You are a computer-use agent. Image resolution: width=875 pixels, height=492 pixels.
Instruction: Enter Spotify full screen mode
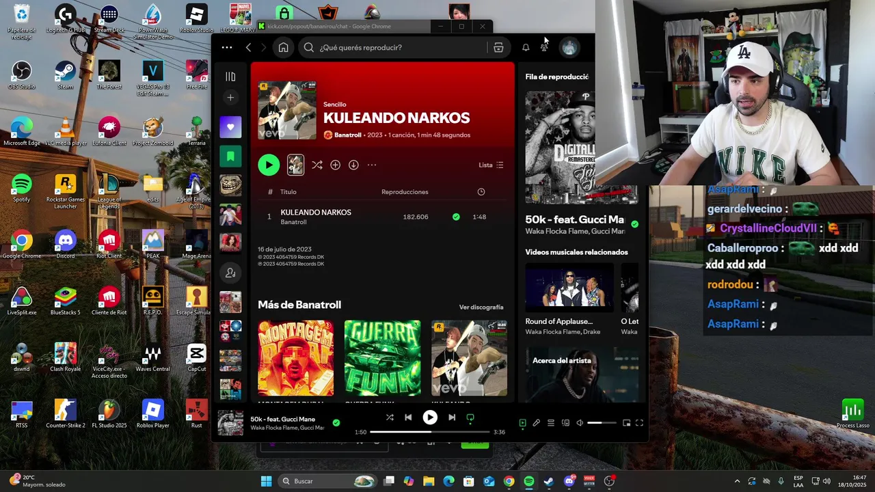[640, 423]
